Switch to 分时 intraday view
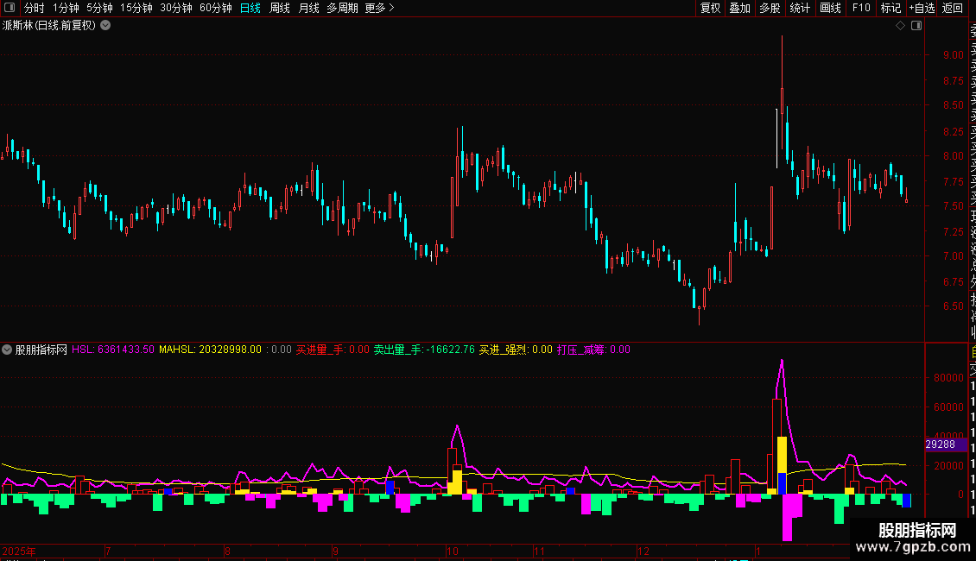Image resolution: width=976 pixels, height=561 pixels. (35, 8)
